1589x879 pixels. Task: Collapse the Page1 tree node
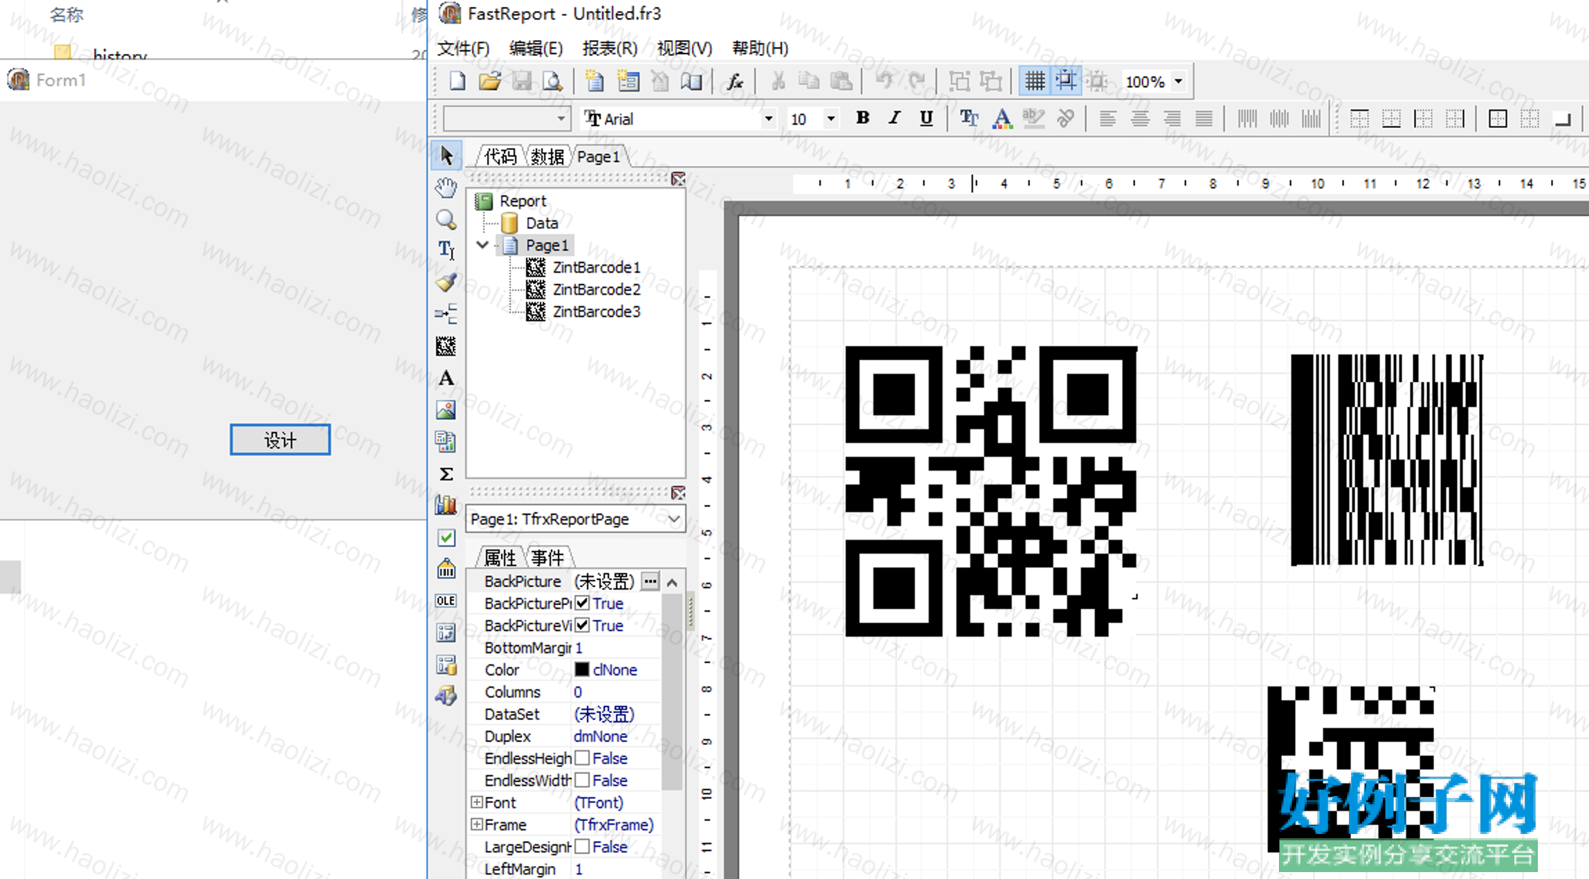pyautogui.click(x=482, y=245)
